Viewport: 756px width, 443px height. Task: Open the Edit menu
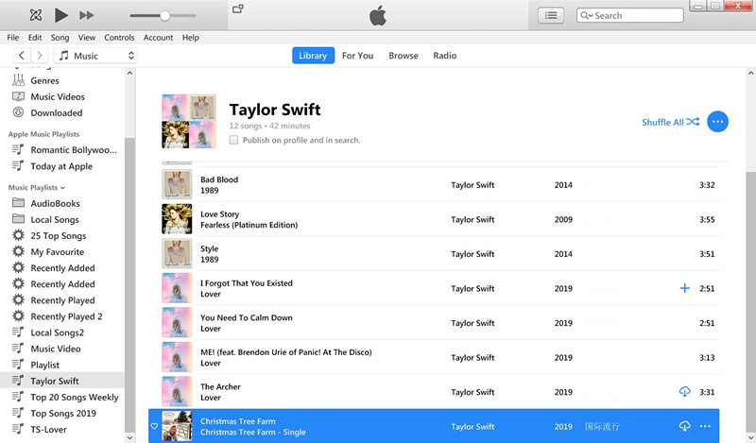click(x=35, y=37)
